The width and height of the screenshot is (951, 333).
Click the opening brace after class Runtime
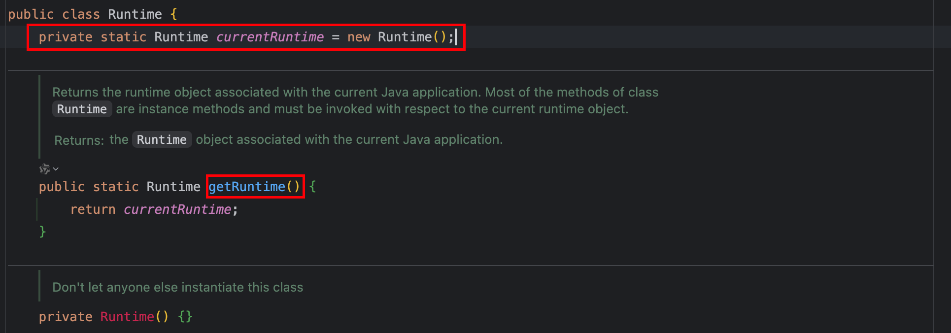coord(173,14)
